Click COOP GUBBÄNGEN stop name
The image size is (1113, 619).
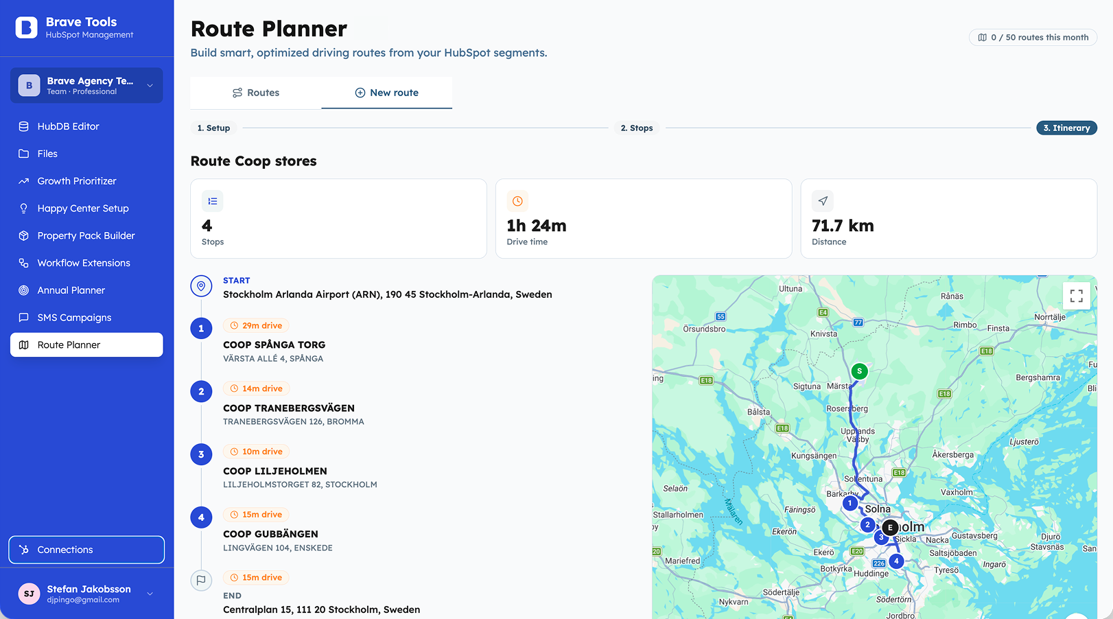pos(270,534)
